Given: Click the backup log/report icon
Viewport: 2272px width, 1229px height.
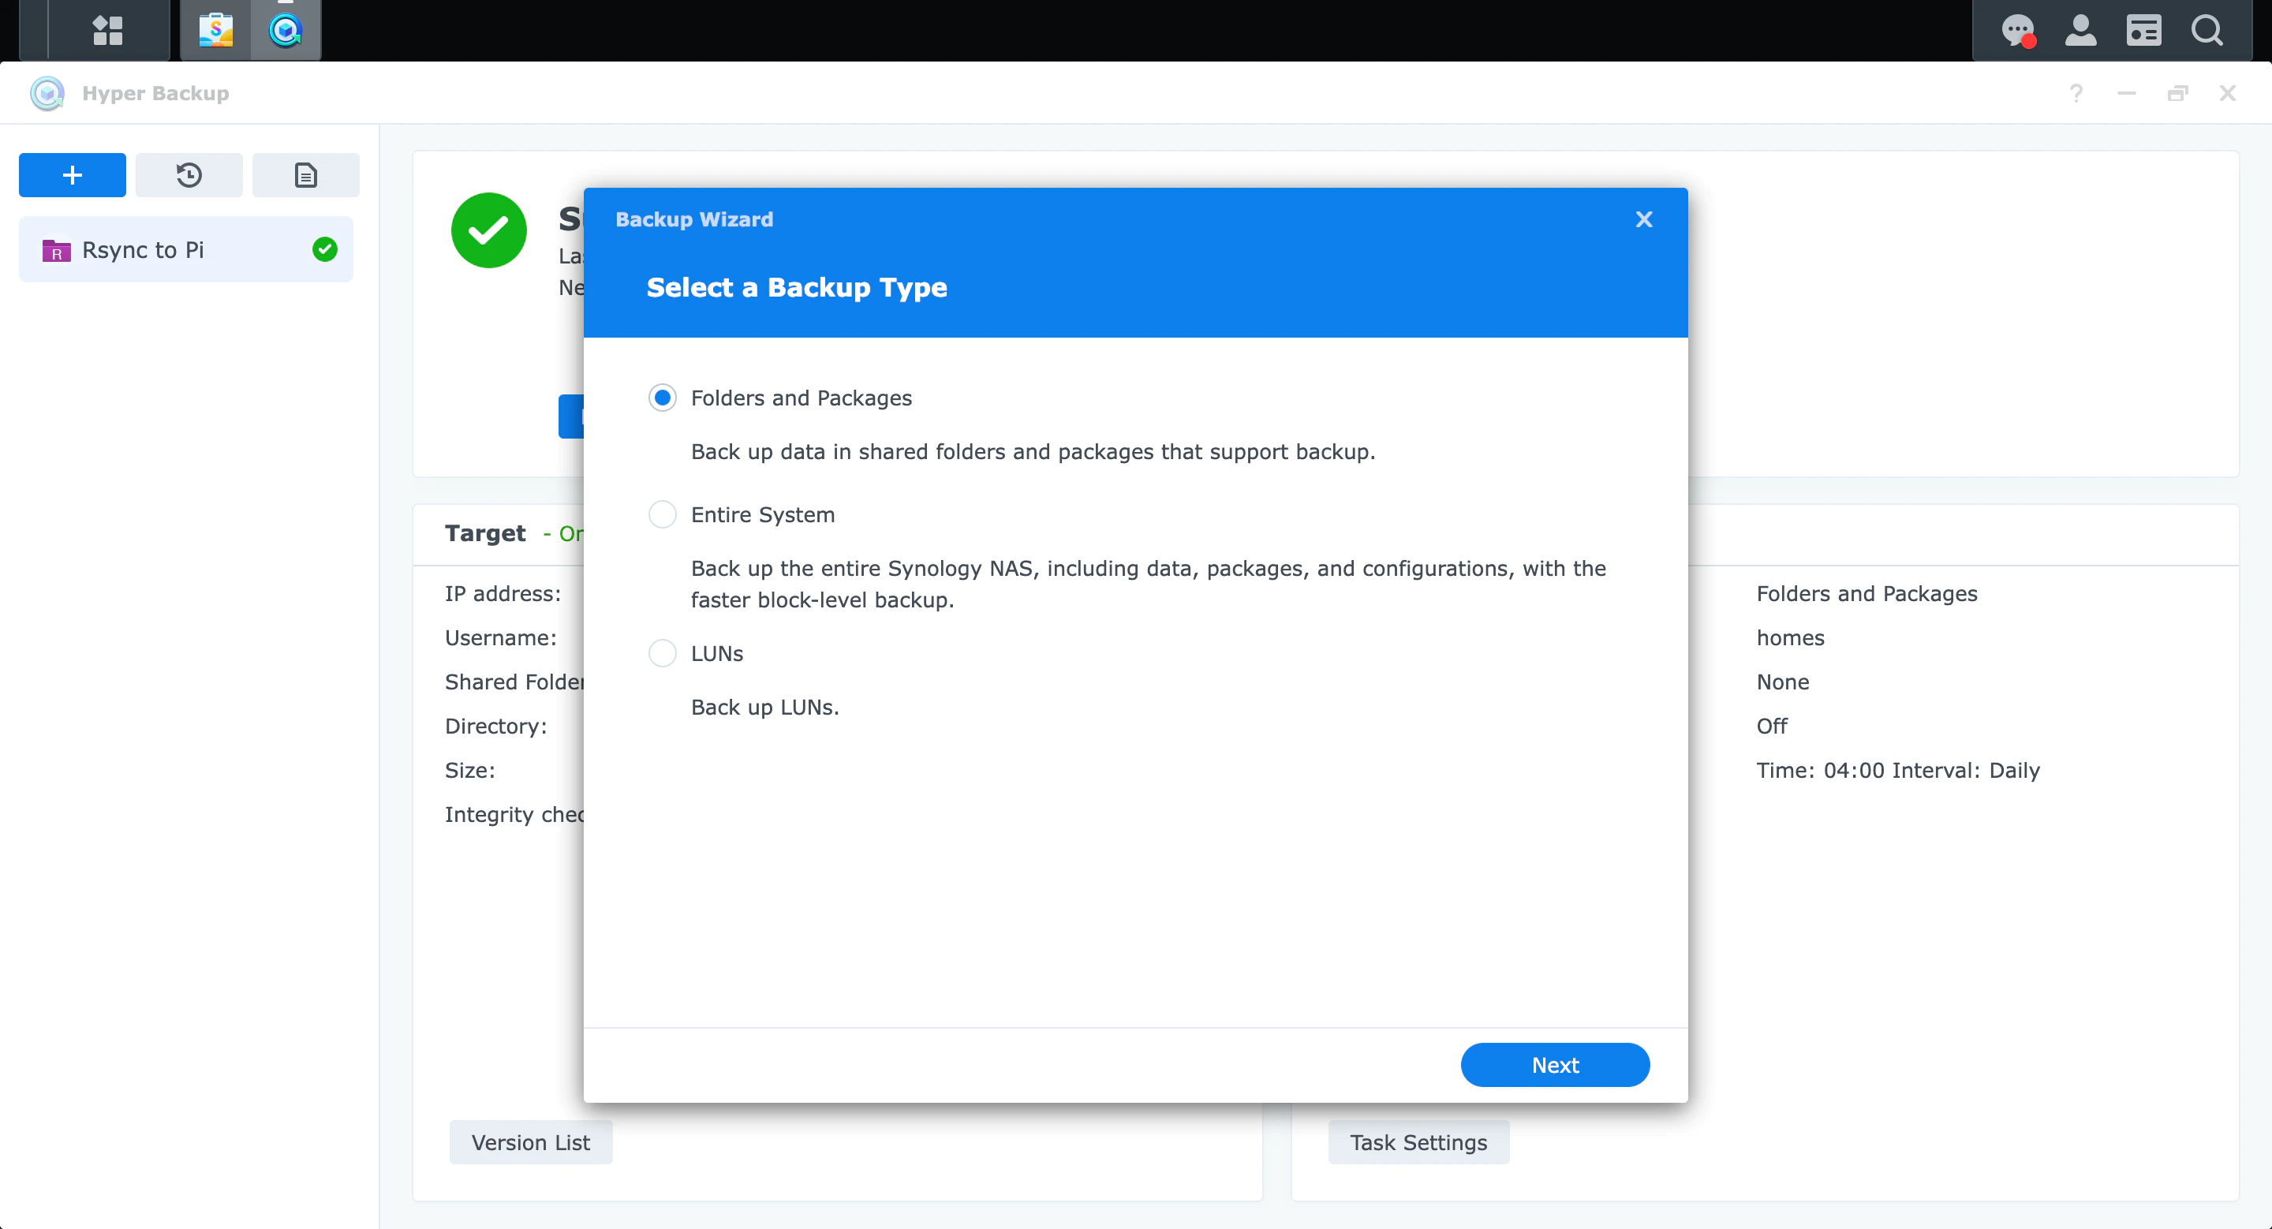Looking at the screenshot, I should tap(303, 174).
